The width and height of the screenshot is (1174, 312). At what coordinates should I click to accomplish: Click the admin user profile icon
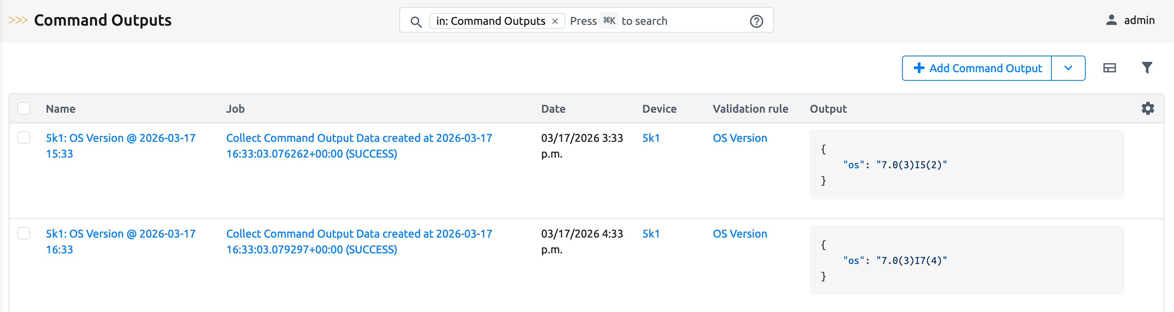point(1111,20)
